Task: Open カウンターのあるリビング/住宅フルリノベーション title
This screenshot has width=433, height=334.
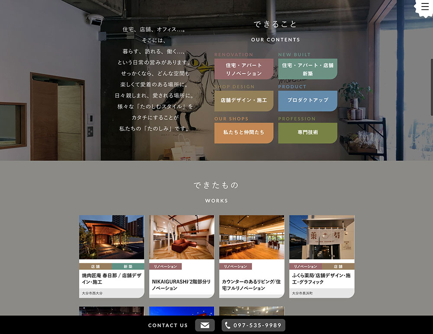Action: [x=252, y=285]
